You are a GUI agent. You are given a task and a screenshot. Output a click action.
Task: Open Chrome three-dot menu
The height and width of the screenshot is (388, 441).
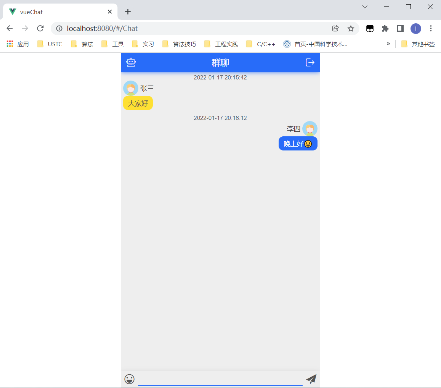click(431, 29)
